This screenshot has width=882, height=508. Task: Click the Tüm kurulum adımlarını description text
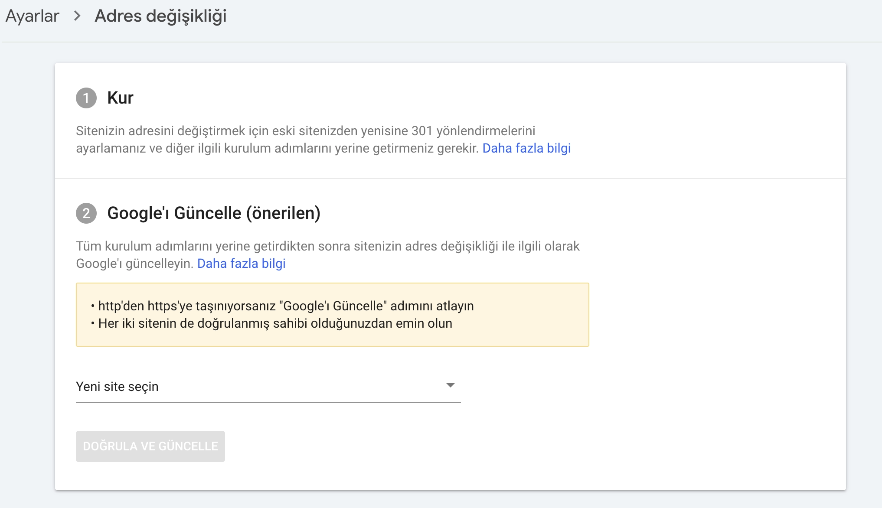[x=328, y=255]
